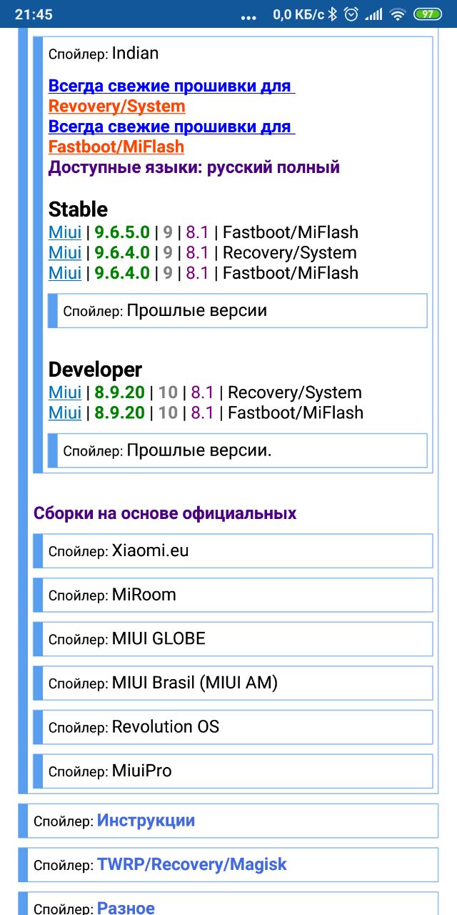
Task: Open Miui 9.6.5.0 Fastboot/MiFlash link
Action: (65, 232)
